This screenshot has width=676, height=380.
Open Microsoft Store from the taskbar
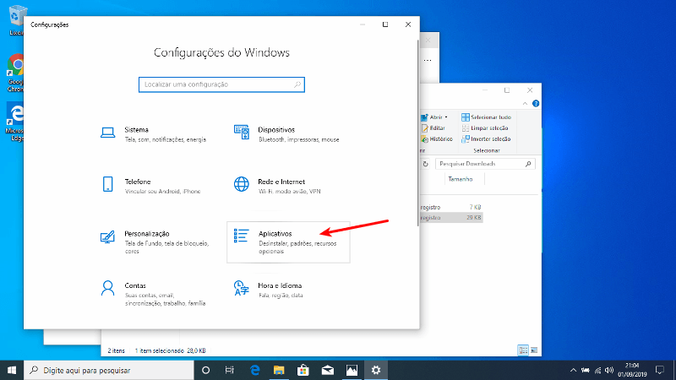pyautogui.click(x=303, y=370)
